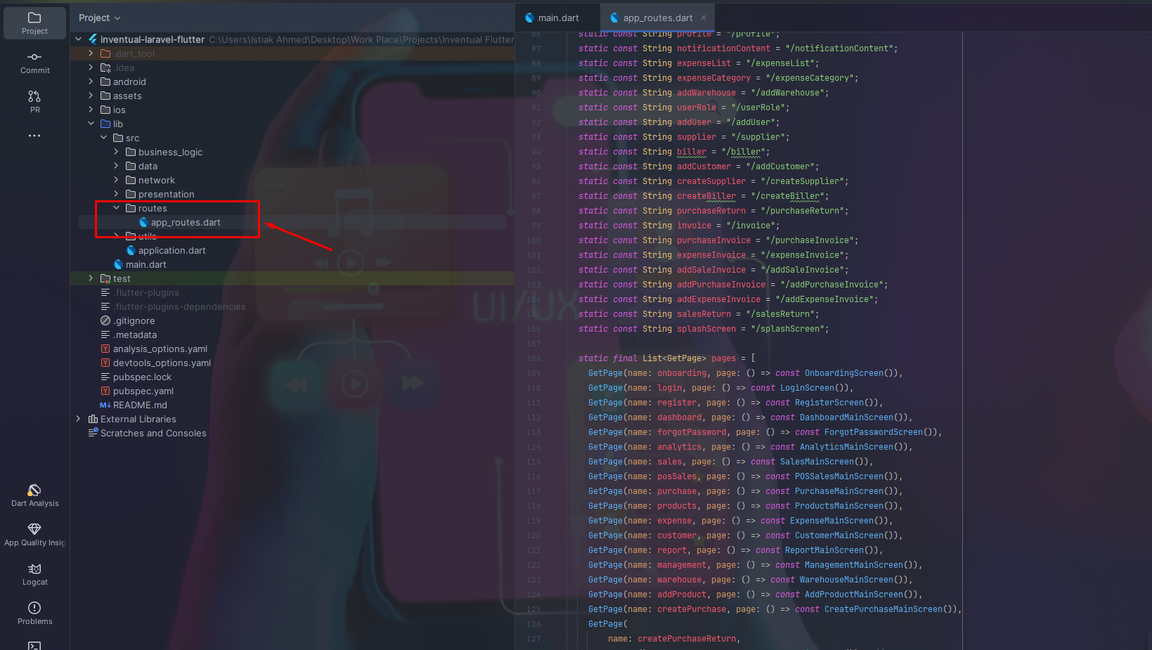This screenshot has height=650, width=1152.
Task: Open the Logcat tool window
Action: pyautogui.click(x=34, y=573)
